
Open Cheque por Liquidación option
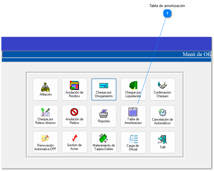133,89
